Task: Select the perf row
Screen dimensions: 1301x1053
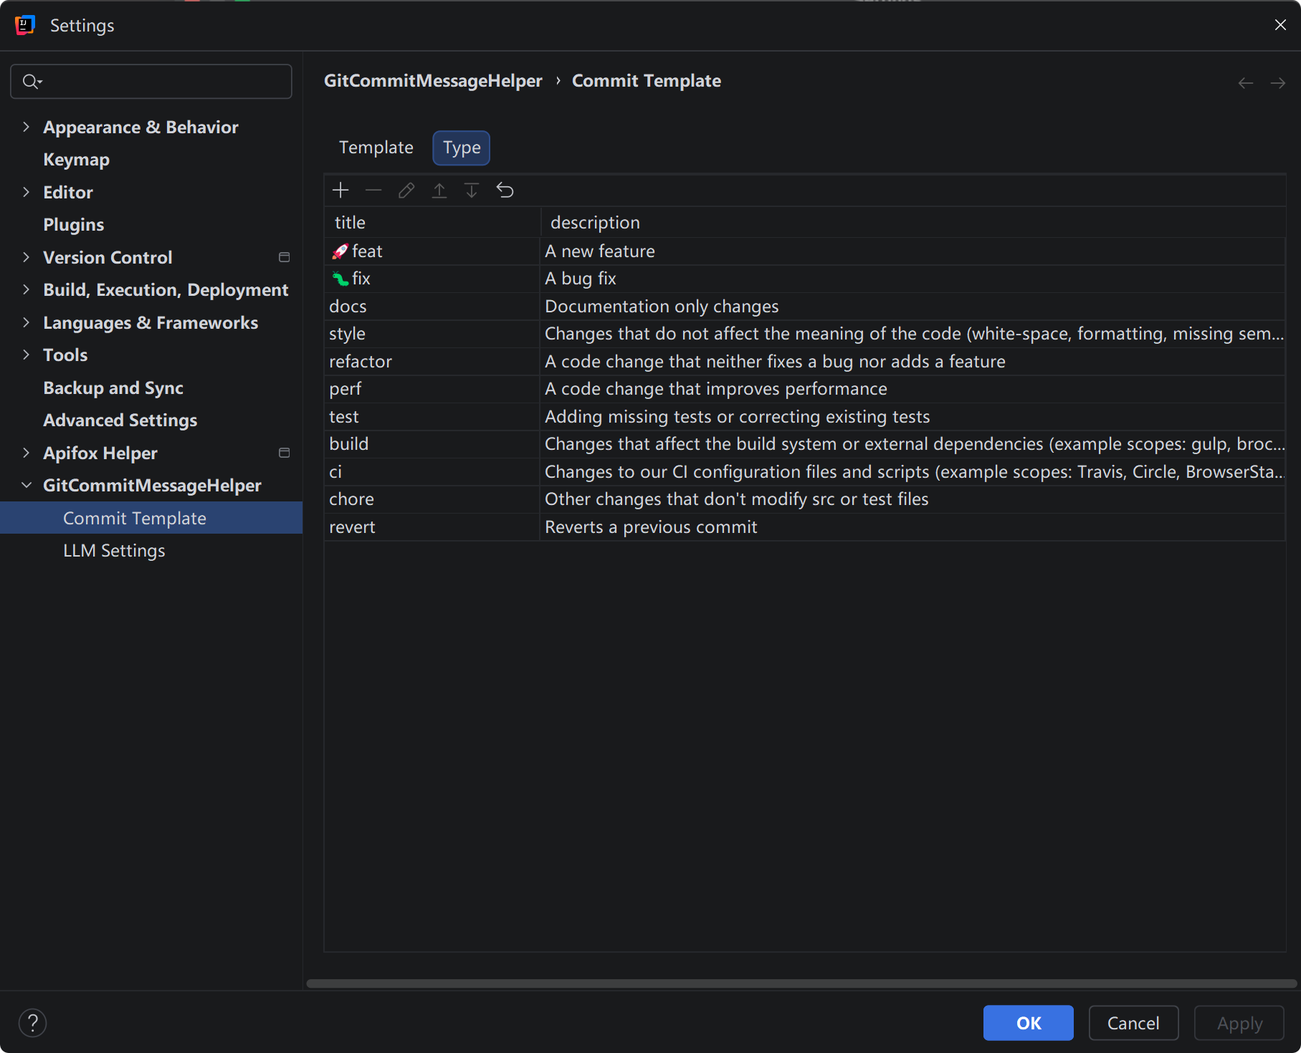Action: [805, 389]
